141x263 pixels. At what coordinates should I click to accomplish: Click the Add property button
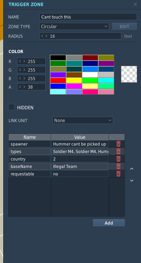[x=109, y=223]
